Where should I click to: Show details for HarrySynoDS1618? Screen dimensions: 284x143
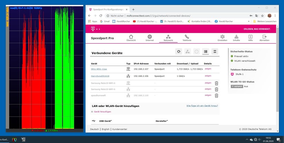pyautogui.click(x=208, y=76)
